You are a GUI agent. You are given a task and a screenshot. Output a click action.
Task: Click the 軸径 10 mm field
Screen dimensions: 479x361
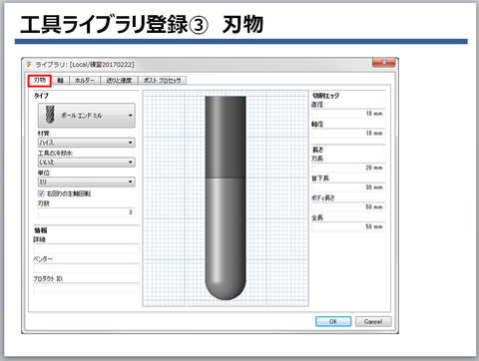click(x=348, y=134)
